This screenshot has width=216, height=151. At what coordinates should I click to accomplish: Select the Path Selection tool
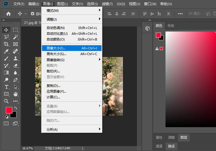coord(15,87)
